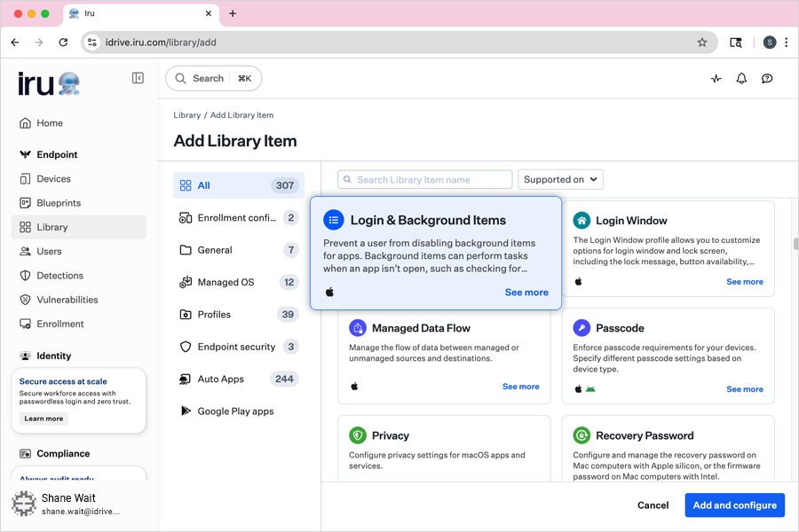Viewport: 799px width, 532px height.
Task: Select the Endpoint security category
Action: [235, 347]
